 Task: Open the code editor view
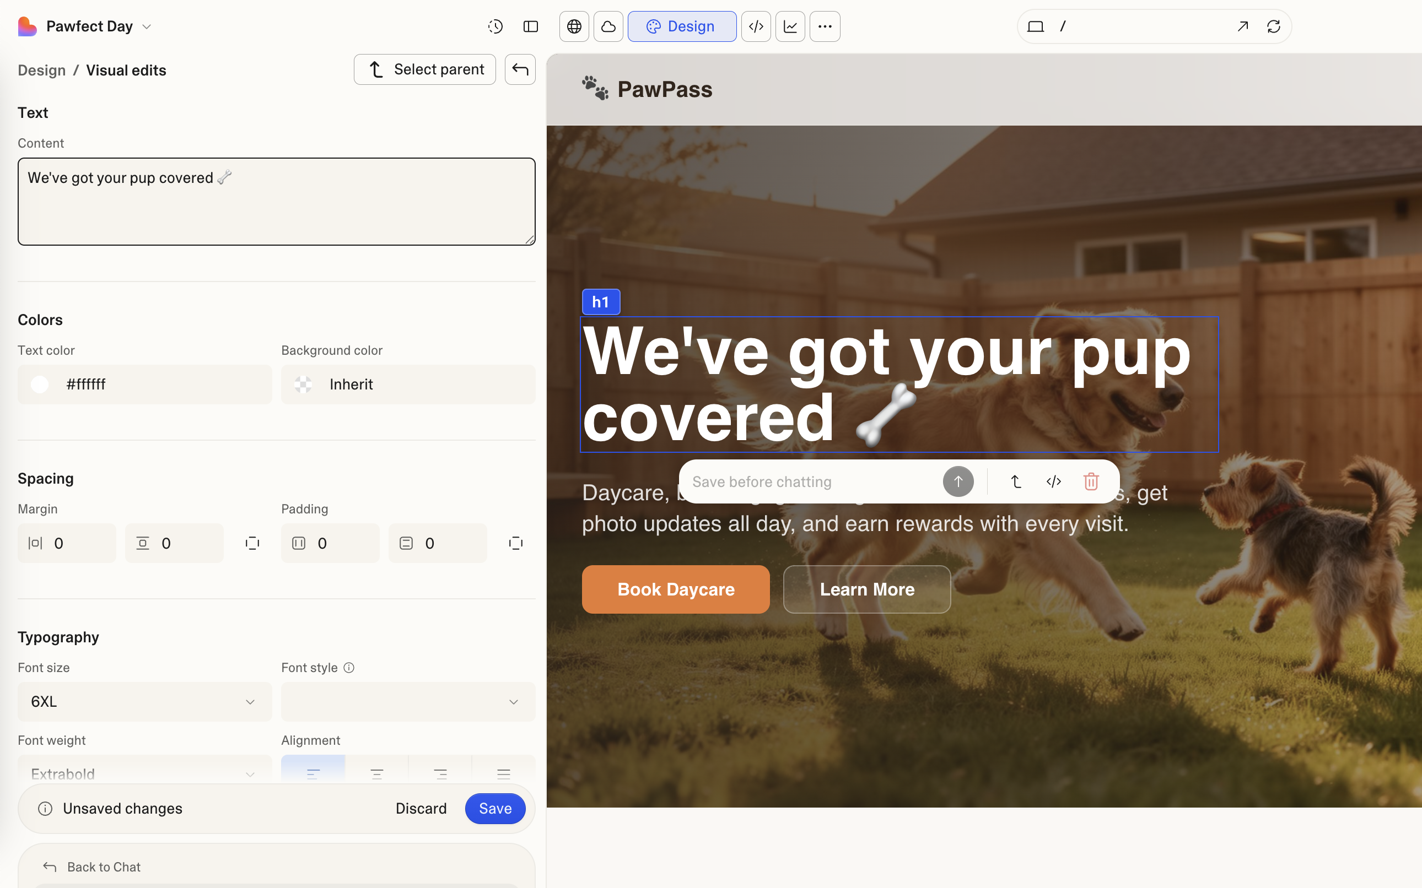point(756,26)
